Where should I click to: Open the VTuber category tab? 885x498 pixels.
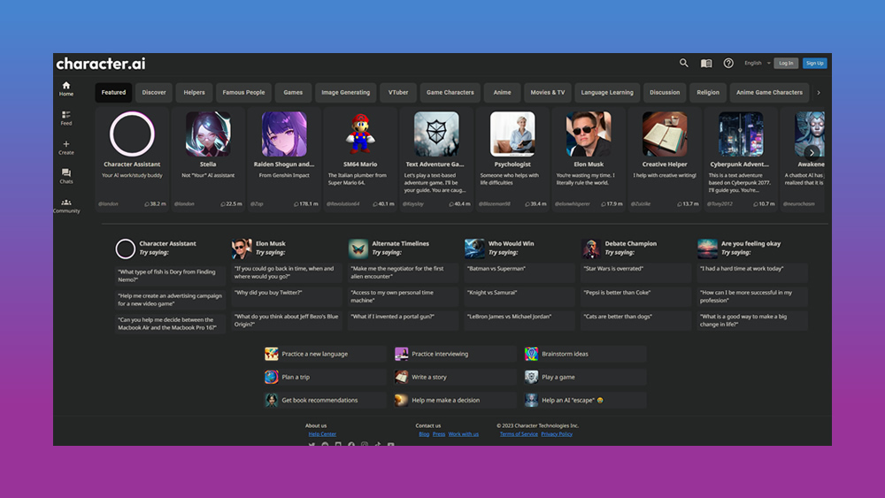397,92
